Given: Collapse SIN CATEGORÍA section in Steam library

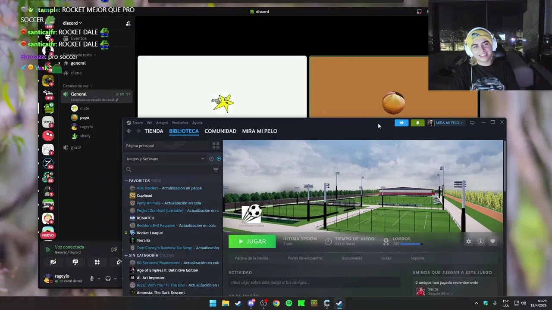Looking at the screenshot, I should (x=126, y=255).
